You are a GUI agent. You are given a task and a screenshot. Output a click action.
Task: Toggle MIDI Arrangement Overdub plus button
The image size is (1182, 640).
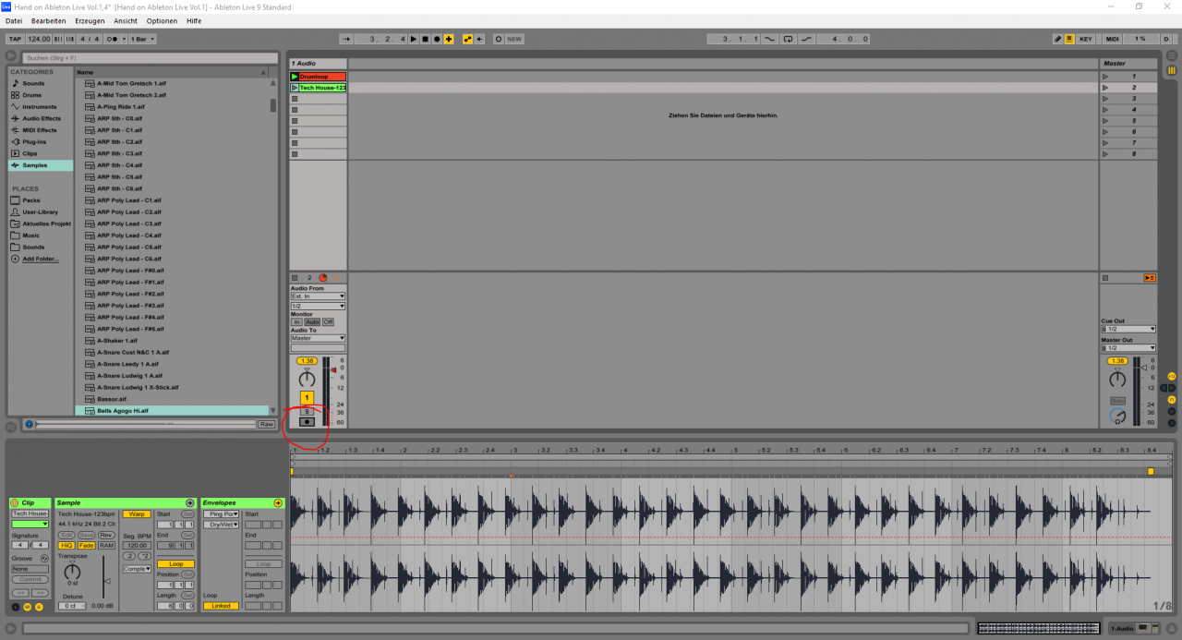pyautogui.click(x=449, y=39)
